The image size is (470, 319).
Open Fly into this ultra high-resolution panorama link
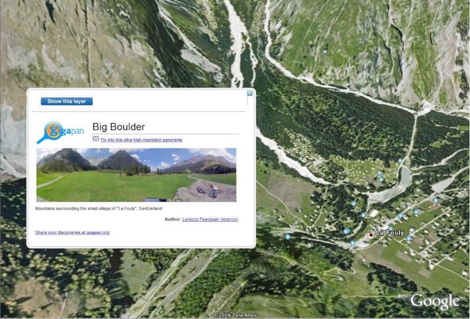click(x=141, y=140)
